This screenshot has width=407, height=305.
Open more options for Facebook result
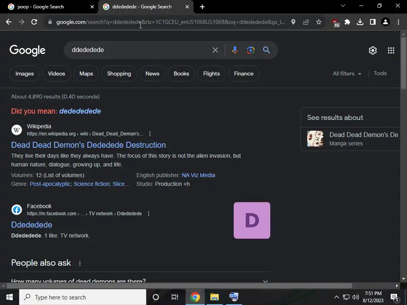(149, 214)
